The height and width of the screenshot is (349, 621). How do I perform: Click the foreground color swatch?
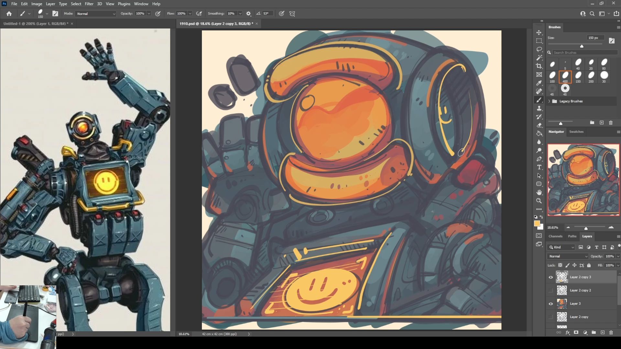coord(537,224)
